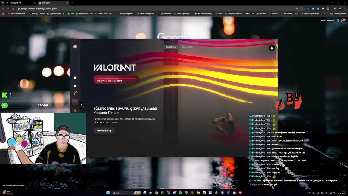Show hidden system tray icons chevron
Image resolution: width=348 pixels, height=196 pixels.
(309, 193)
